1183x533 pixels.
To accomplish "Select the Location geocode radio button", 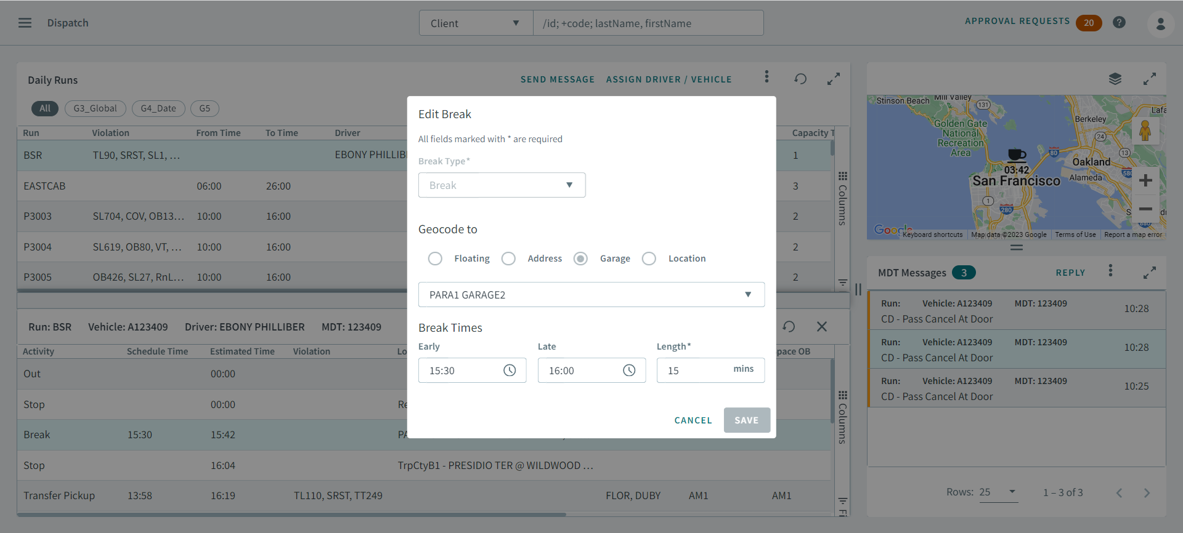I will pos(649,258).
